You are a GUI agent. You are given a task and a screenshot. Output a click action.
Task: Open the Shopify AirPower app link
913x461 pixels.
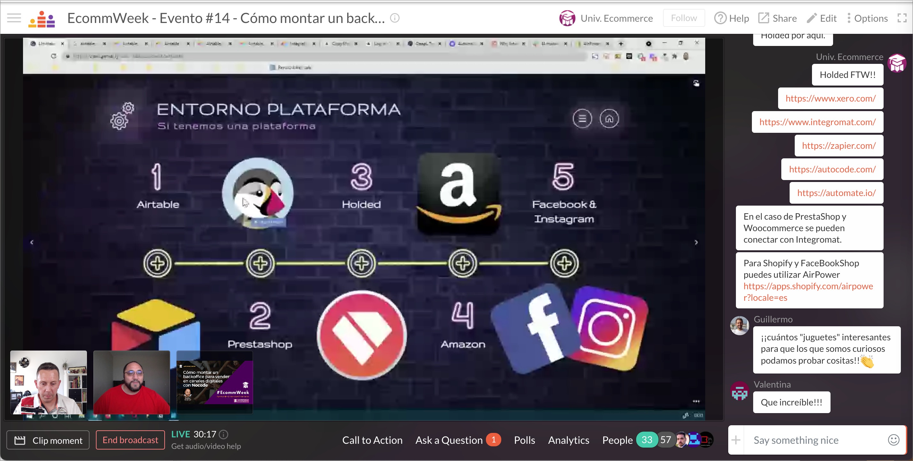click(x=808, y=292)
